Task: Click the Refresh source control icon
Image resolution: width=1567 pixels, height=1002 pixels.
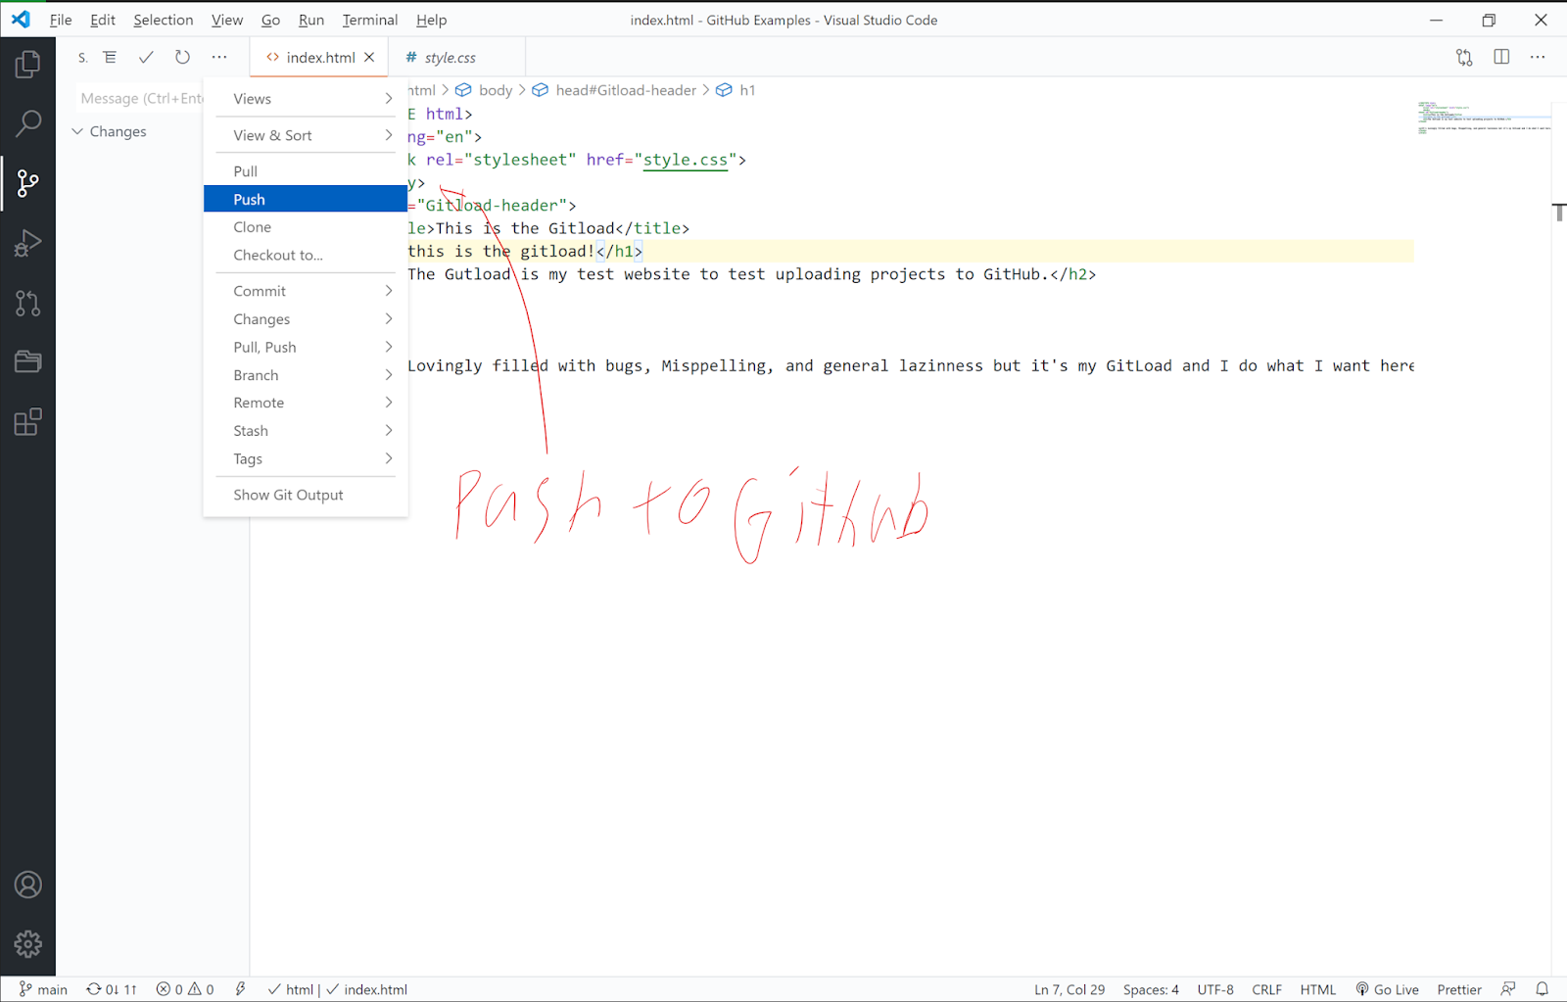Action: click(x=182, y=58)
